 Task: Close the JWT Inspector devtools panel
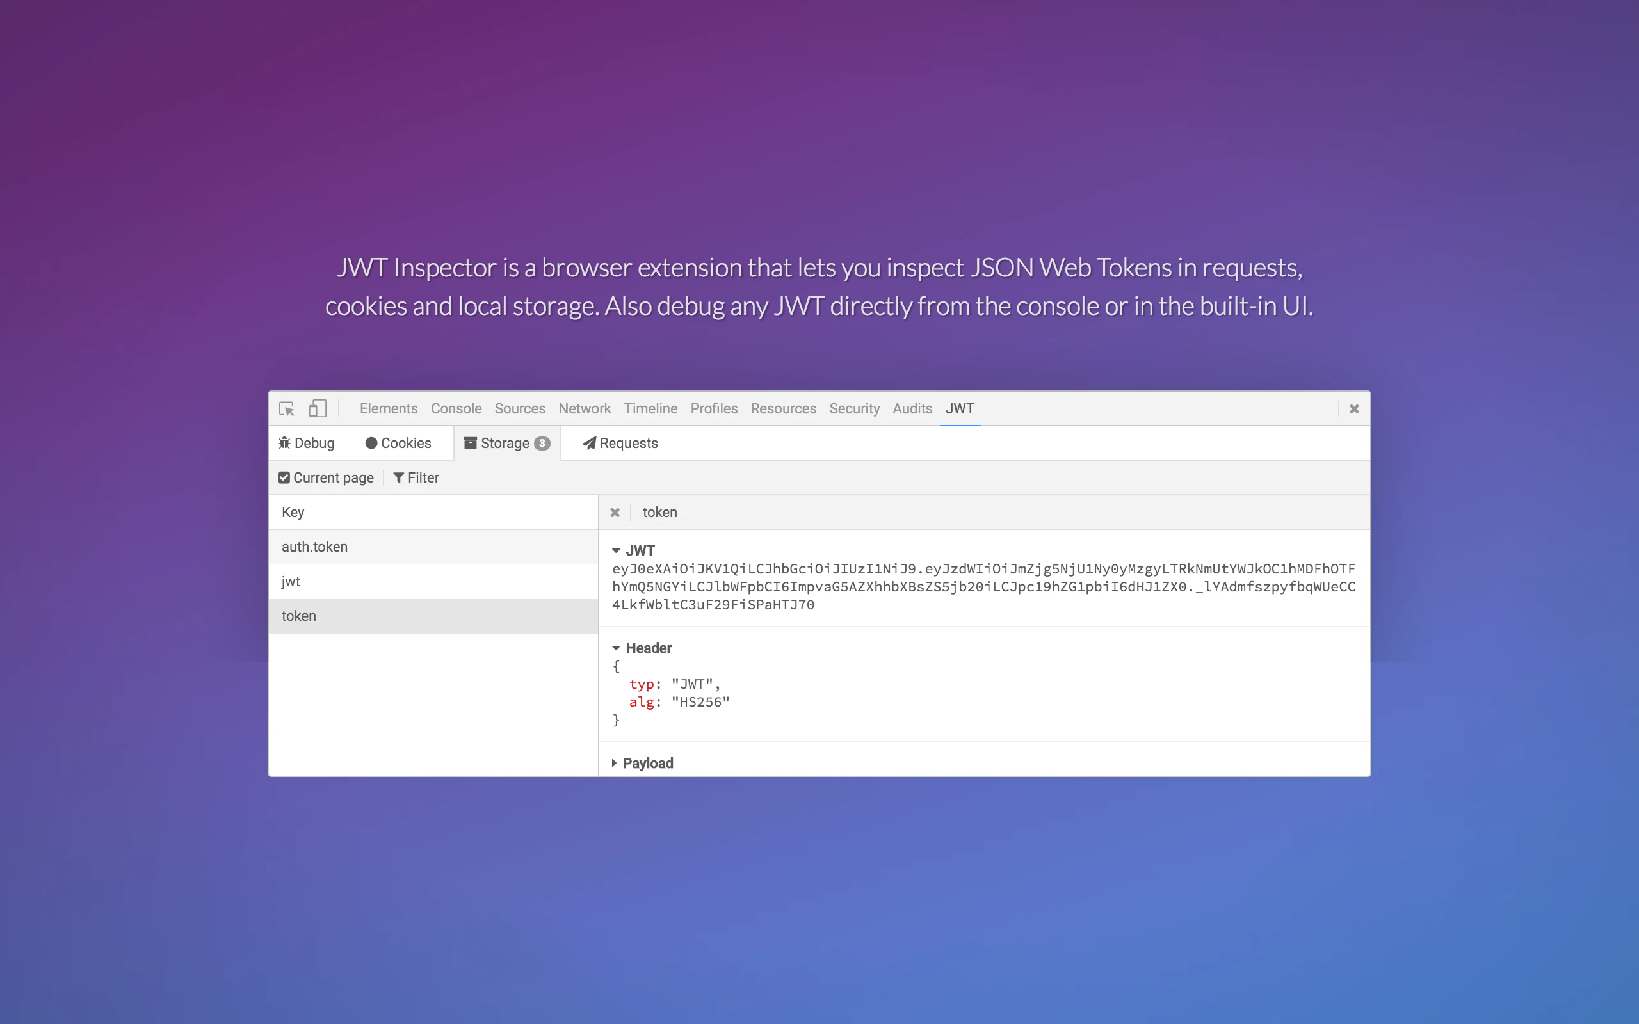(x=1354, y=408)
